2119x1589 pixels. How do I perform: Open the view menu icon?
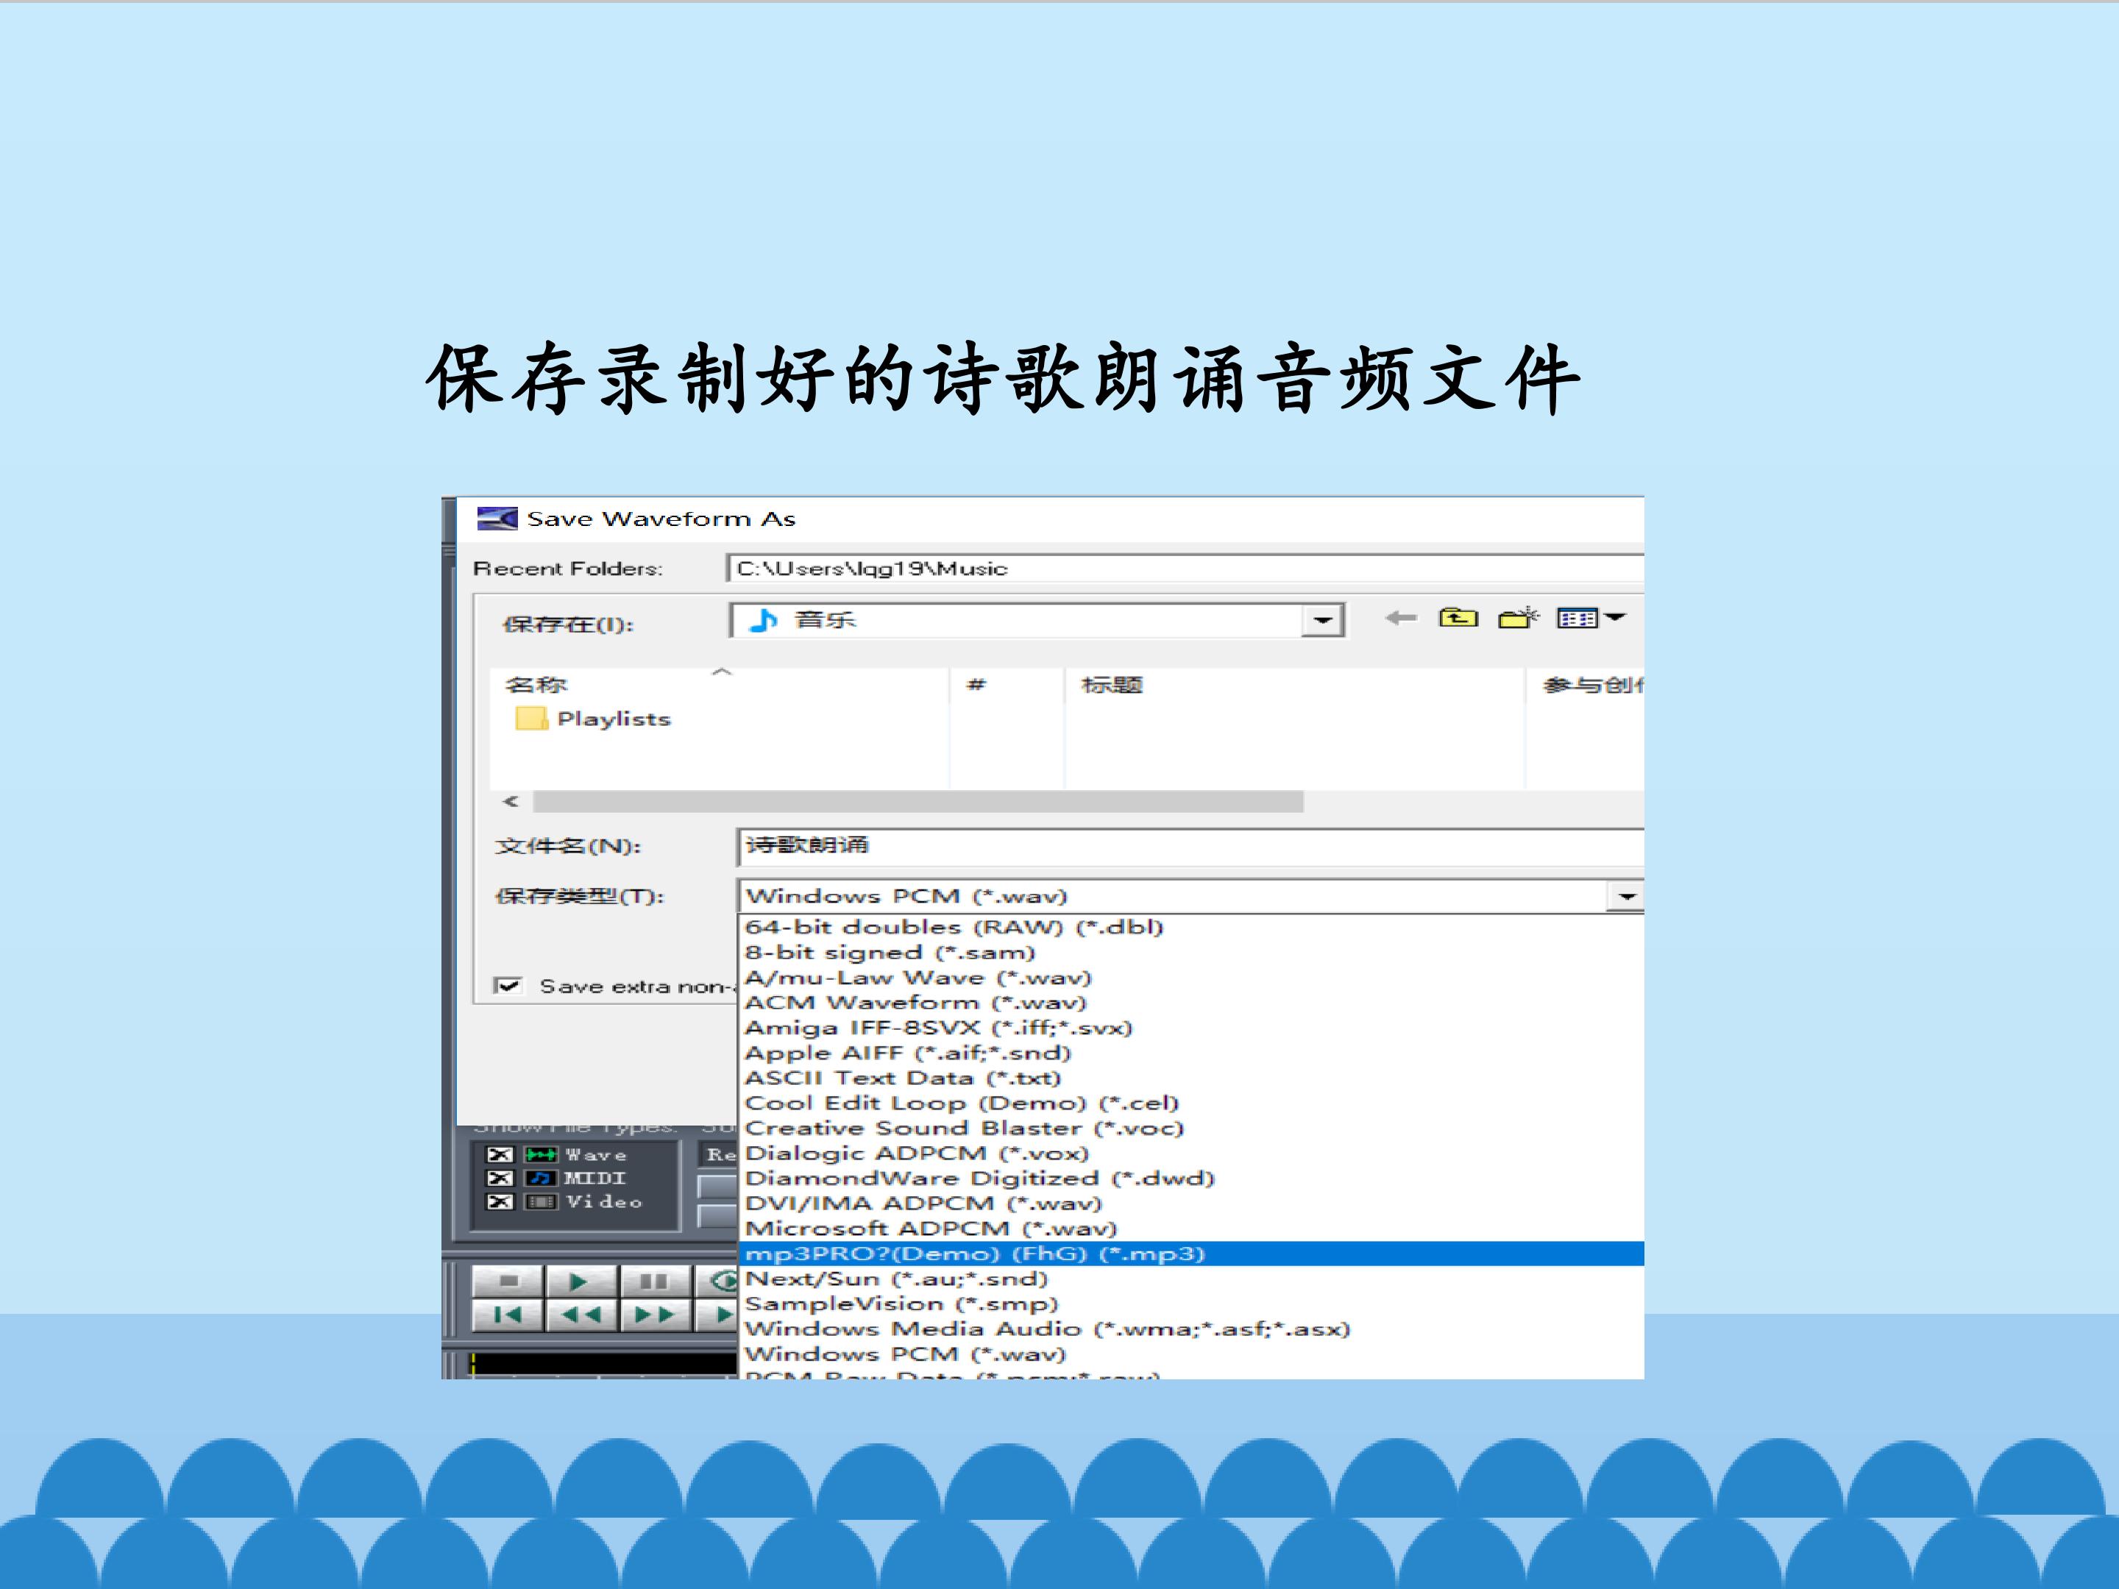pos(1590,619)
